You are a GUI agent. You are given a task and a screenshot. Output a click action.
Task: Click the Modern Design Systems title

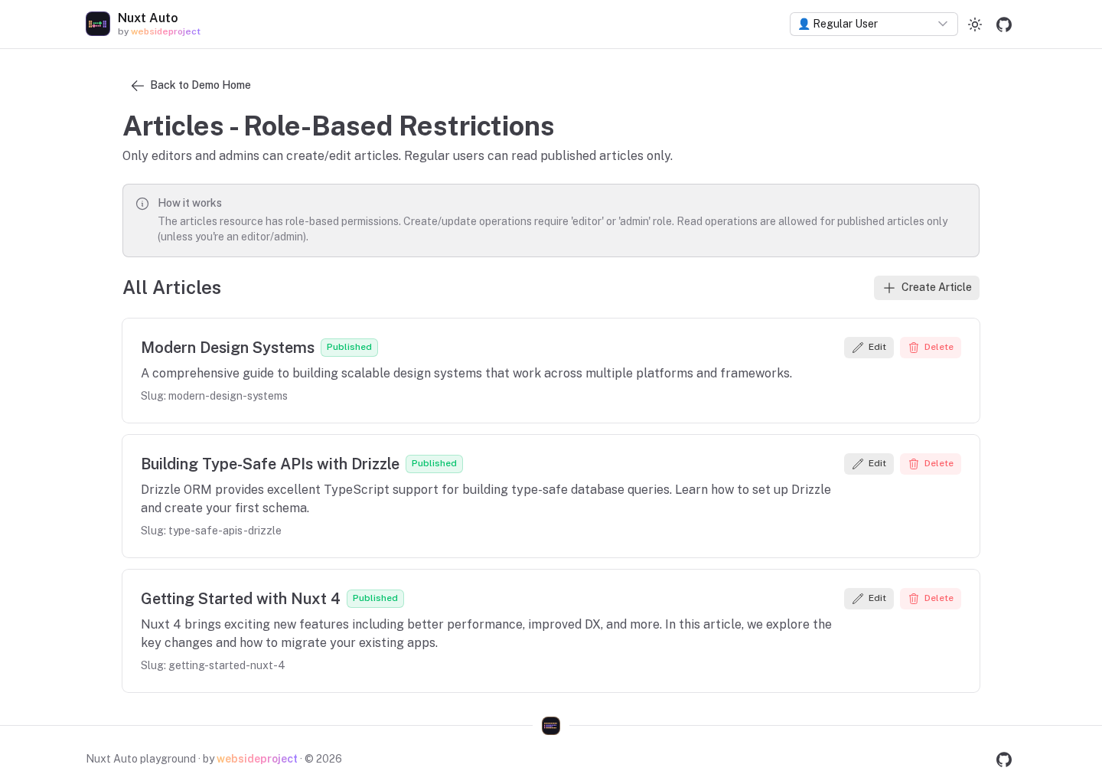[227, 348]
